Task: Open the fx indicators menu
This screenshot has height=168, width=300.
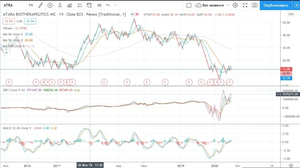Action: [60, 5]
